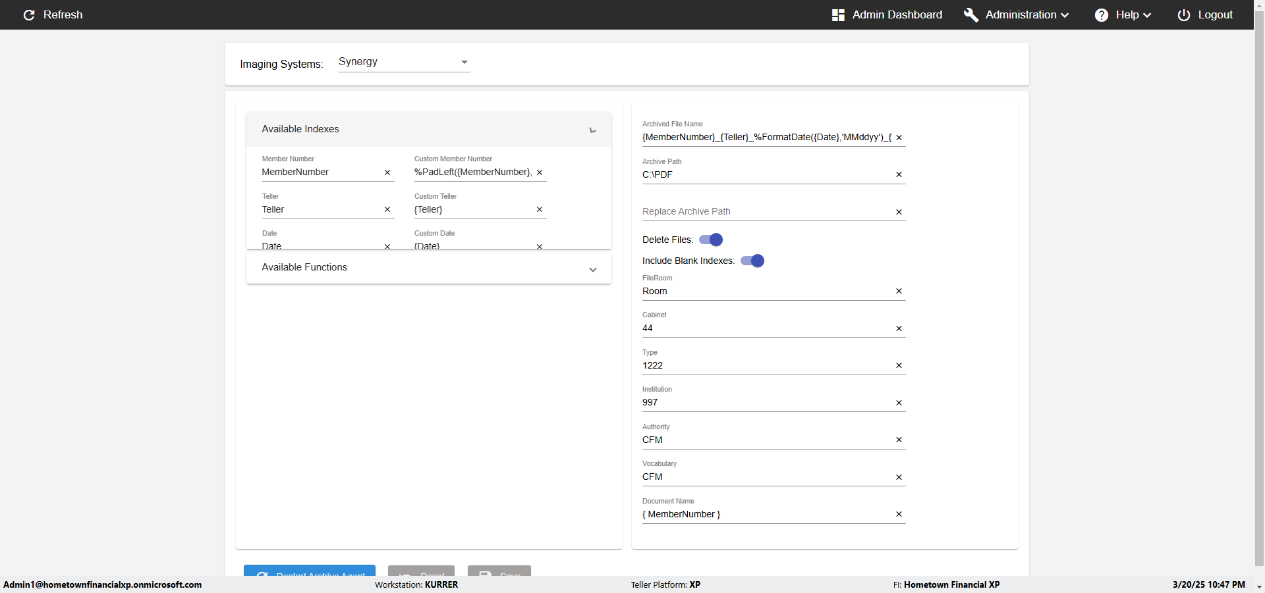Click the Refresh circular arrow icon
Image resolution: width=1265 pixels, height=593 pixels.
tap(29, 15)
